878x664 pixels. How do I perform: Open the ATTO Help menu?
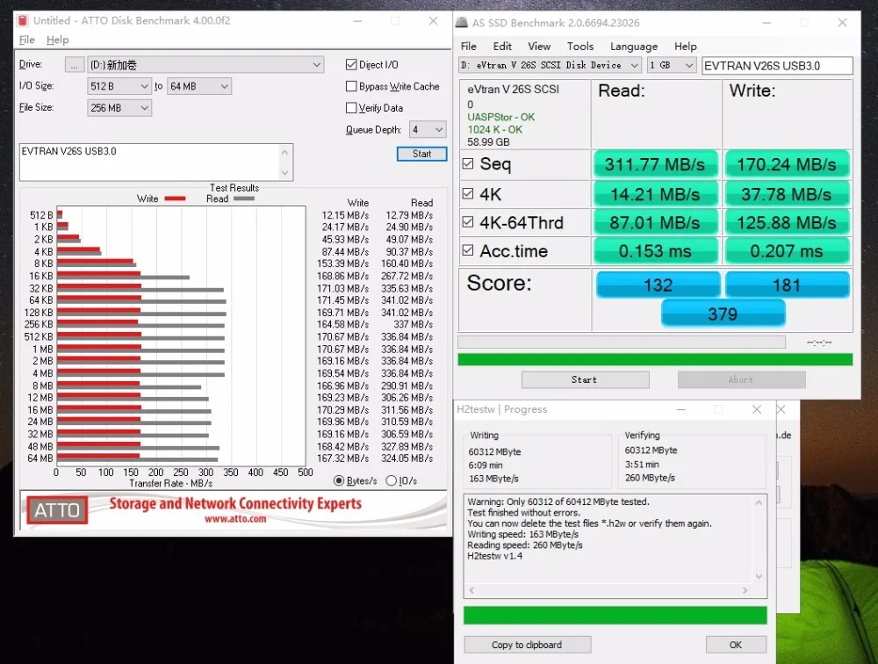[x=58, y=40]
